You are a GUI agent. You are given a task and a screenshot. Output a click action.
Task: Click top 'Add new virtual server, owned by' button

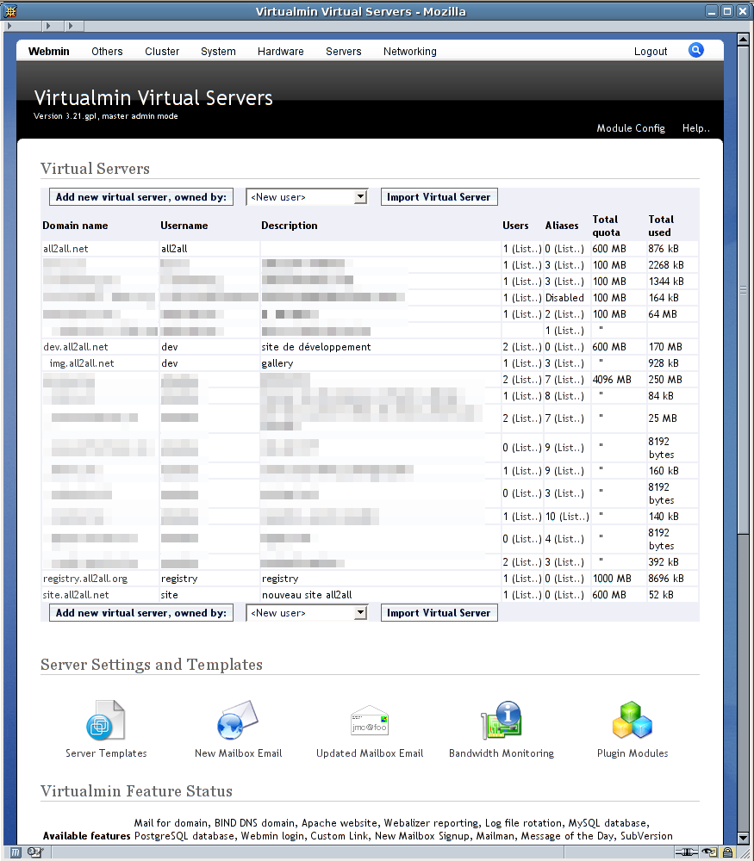(141, 197)
